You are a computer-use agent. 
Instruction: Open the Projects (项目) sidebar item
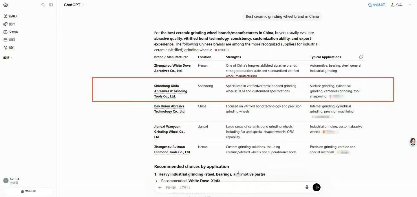9,40
